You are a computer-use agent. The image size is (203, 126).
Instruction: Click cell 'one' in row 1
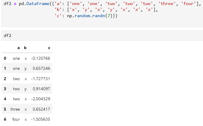pyautogui.click(x=16, y=68)
